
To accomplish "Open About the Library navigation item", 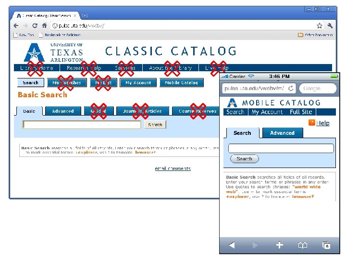I will (171, 68).
